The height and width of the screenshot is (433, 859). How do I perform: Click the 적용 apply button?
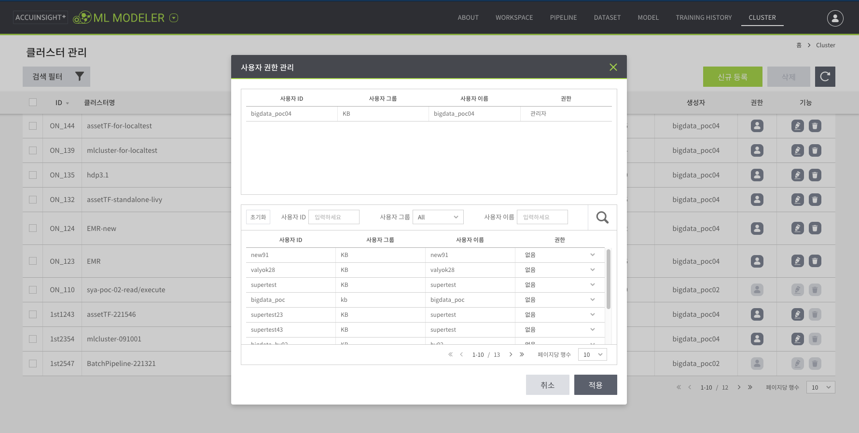596,385
